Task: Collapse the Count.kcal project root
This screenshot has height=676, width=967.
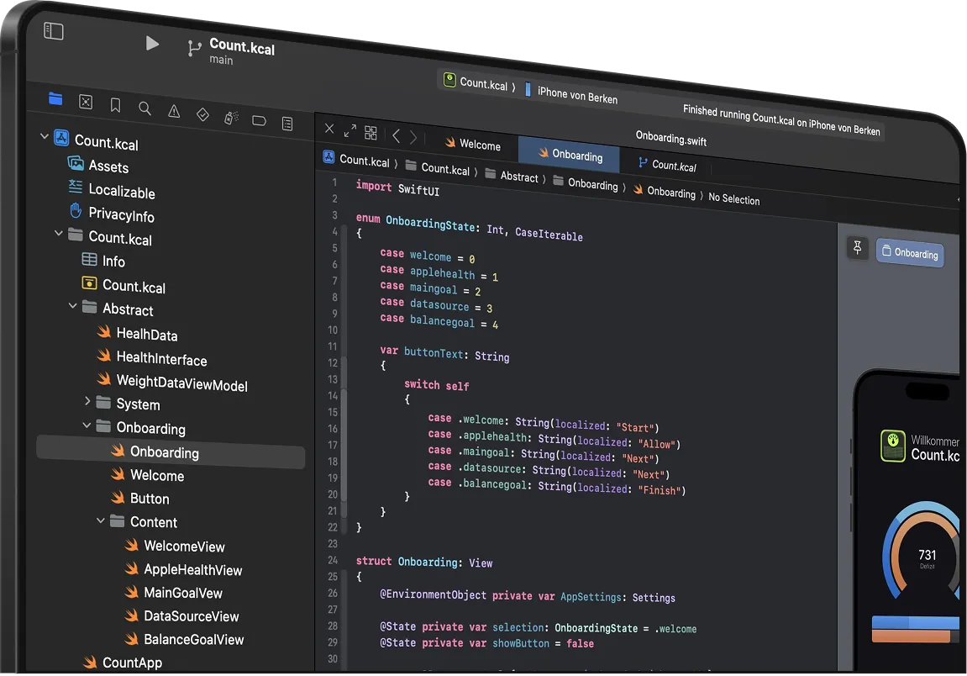Action: point(44,136)
